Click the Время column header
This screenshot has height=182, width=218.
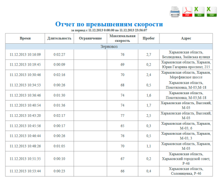click(x=25, y=38)
